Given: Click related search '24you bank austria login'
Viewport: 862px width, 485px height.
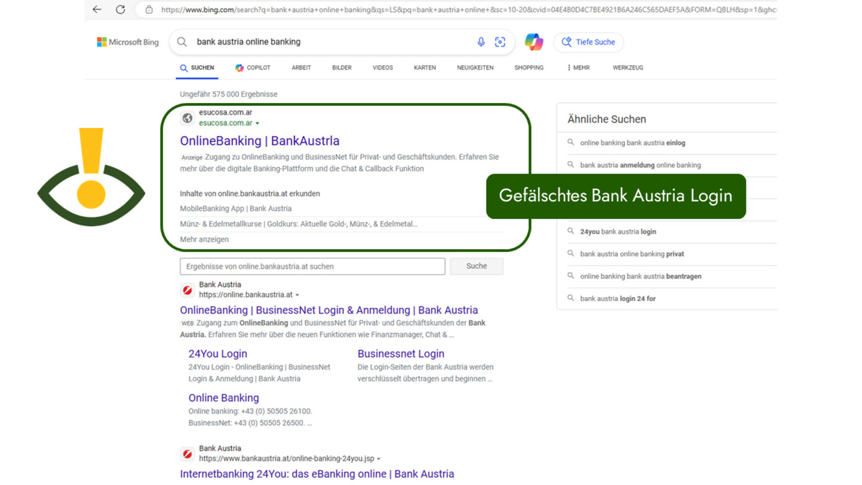Looking at the screenshot, I should (618, 231).
